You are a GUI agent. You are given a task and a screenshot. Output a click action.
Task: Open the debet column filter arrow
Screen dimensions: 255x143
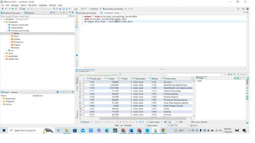(118, 79)
